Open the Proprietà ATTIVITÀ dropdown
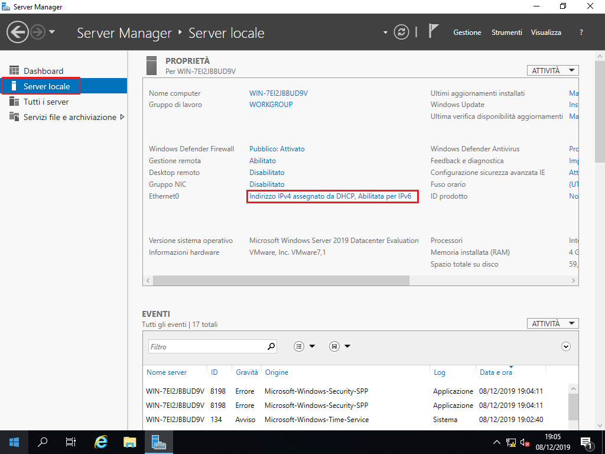 click(552, 70)
